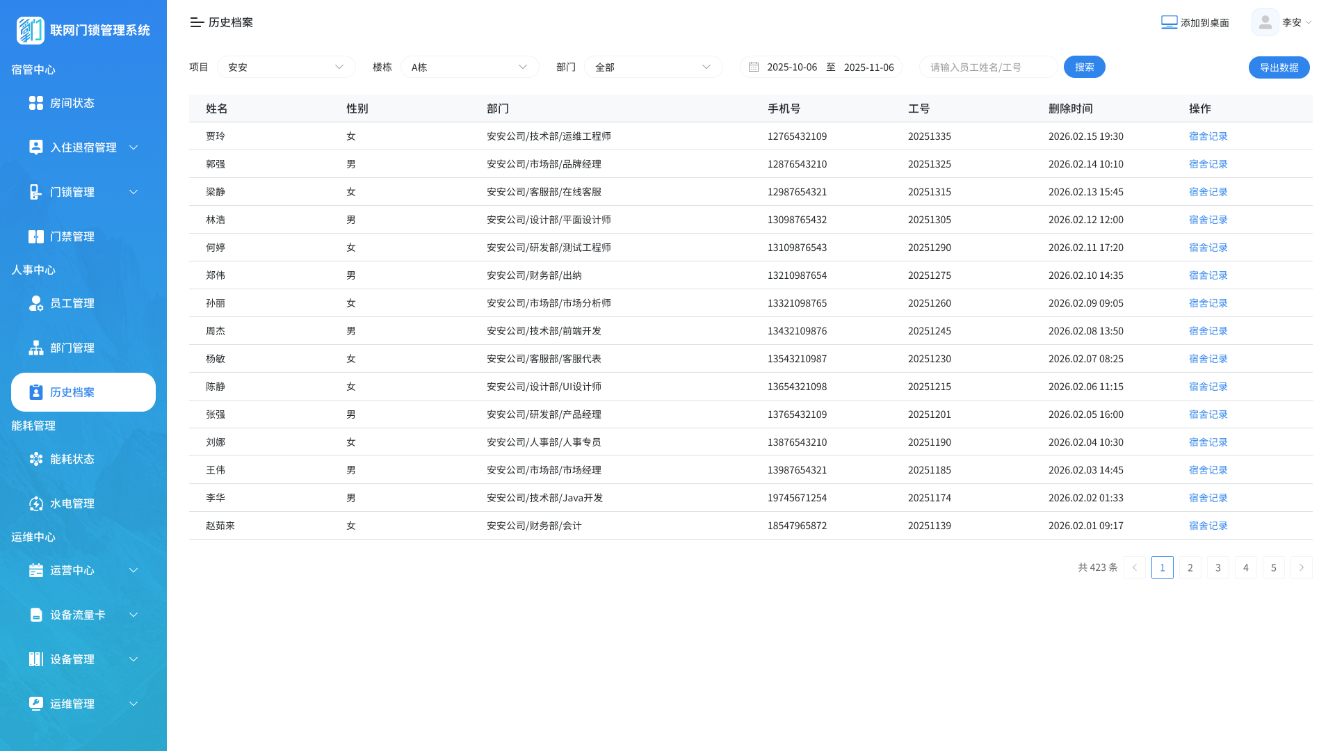Click the 员工管理 person icon
This screenshot has height=751, width=1335.
coord(36,303)
